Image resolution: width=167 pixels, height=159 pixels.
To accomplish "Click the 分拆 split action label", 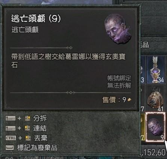I will 40,118.
